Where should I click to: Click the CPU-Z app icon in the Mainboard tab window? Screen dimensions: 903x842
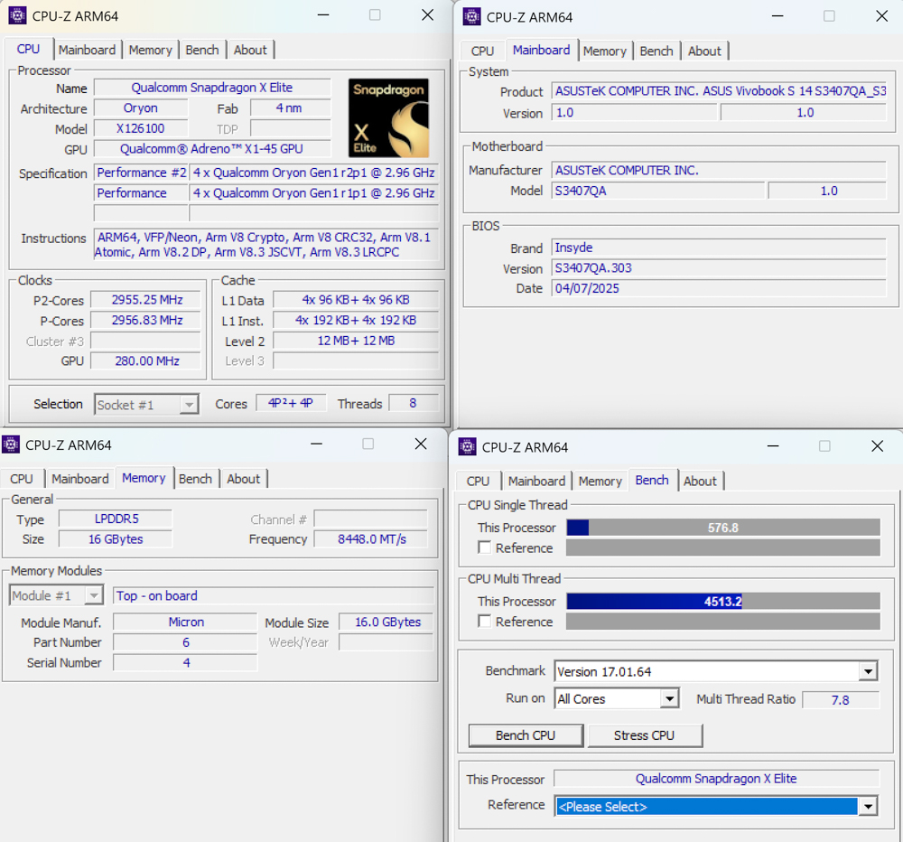[471, 16]
